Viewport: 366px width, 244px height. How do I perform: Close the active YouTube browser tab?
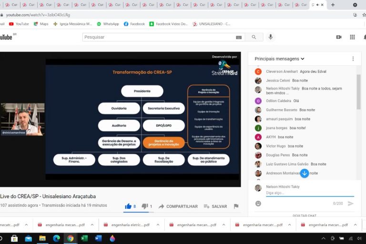coord(322,5)
